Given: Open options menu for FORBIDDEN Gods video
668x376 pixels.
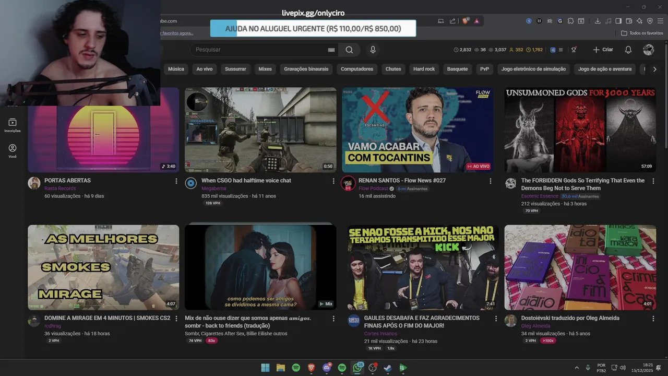Looking at the screenshot, I should [653, 181].
